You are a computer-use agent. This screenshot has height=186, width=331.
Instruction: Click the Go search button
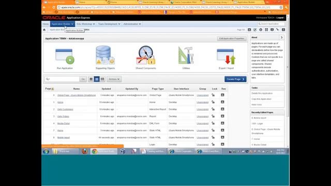[83, 79]
